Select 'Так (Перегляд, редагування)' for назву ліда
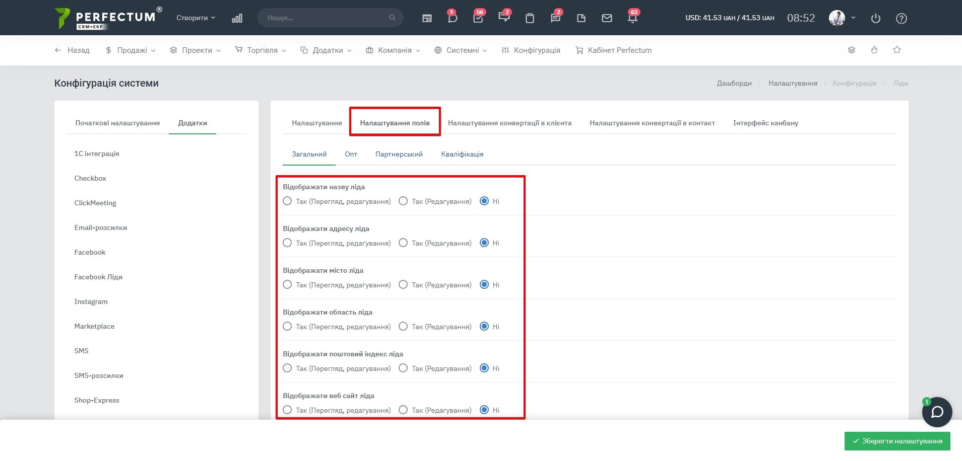962x461 pixels. click(x=287, y=201)
